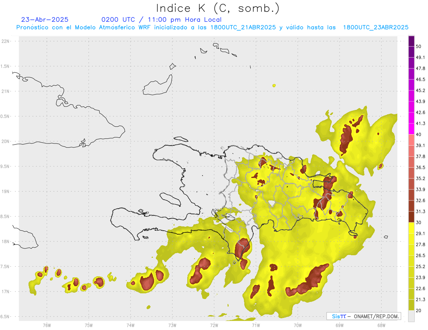428x330 pixels.
Task: Pick the magenta swatch between 41.3 and 42.6
Action: (411, 118)
